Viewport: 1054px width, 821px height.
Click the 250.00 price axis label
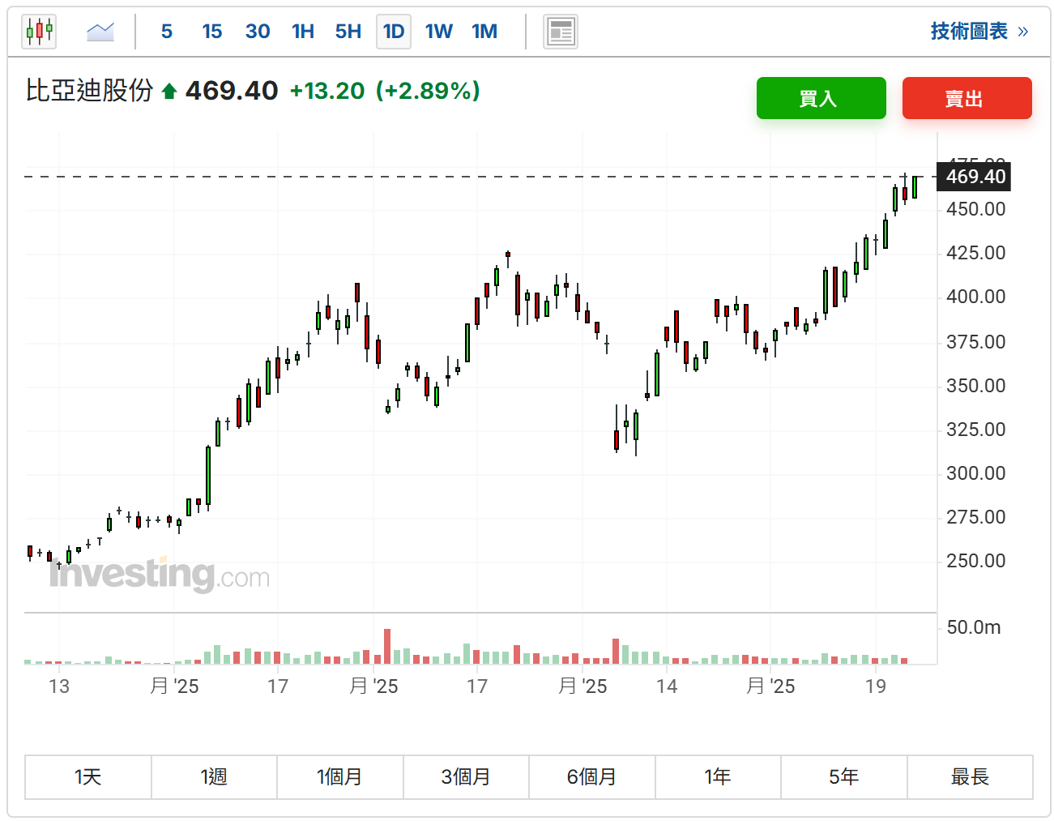point(976,561)
